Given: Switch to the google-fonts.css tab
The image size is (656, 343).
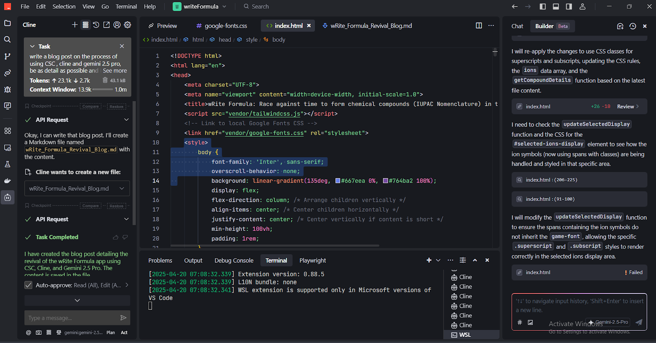Looking at the screenshot, I should (221, 26).
